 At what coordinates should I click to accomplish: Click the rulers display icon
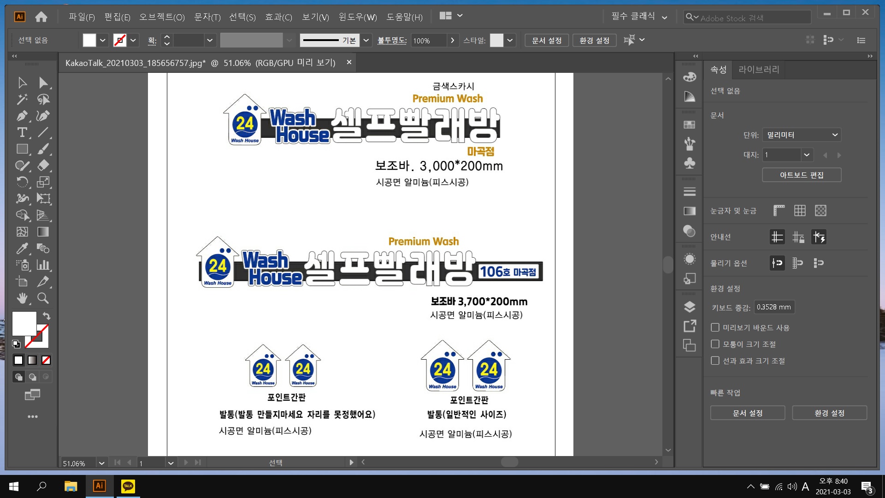coord(779,211)
